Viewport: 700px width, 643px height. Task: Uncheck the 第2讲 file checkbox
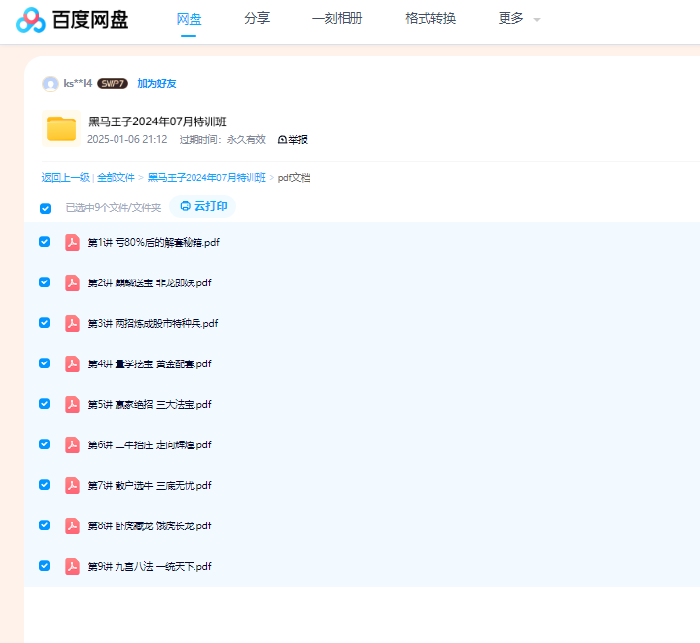coord(44,282)
